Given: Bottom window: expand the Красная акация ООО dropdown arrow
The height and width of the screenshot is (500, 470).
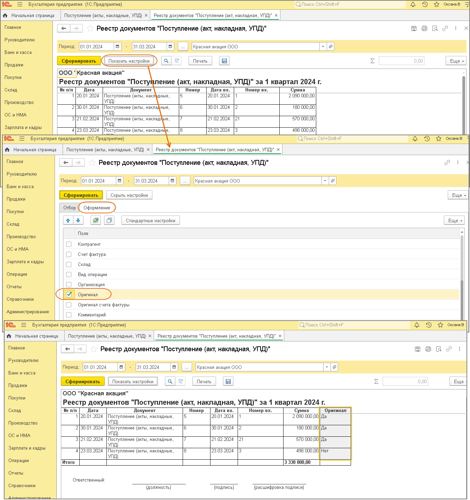Looking at the screenshot, I should coord(327,367).
